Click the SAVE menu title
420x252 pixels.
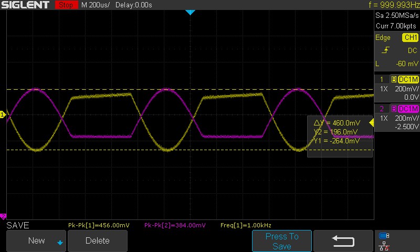point(18,225)
